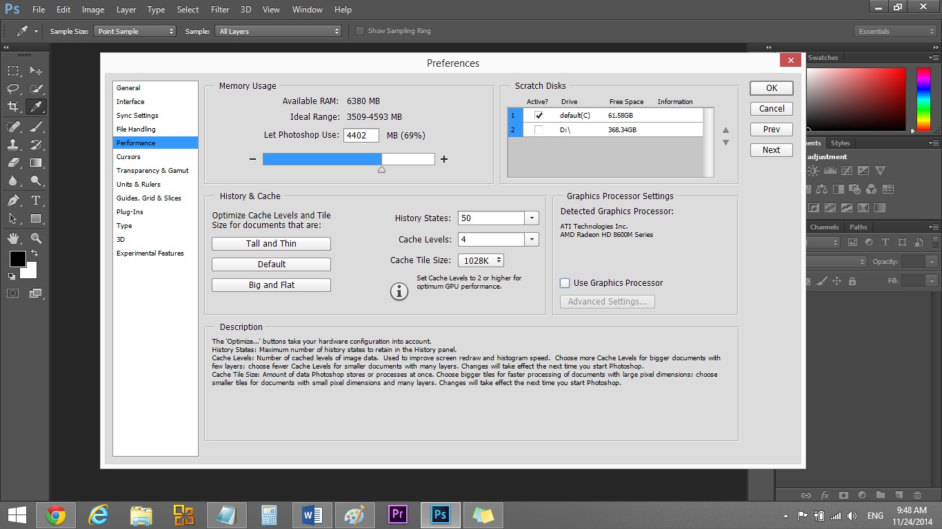Switch to the Paths tab
942x529 pixels.
(x=859, y=227)
